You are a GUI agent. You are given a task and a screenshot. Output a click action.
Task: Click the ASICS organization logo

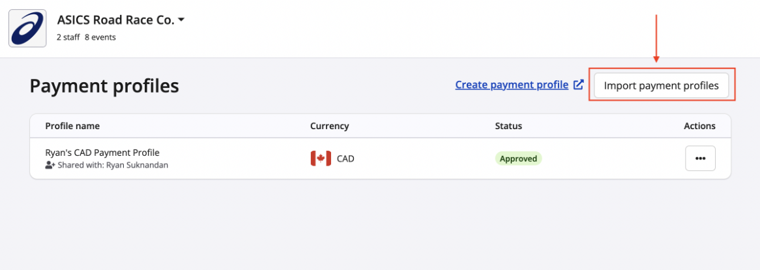27,28
